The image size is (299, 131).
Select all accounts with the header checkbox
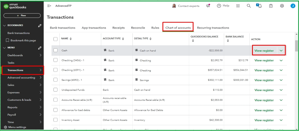click(x=55, y=39)
